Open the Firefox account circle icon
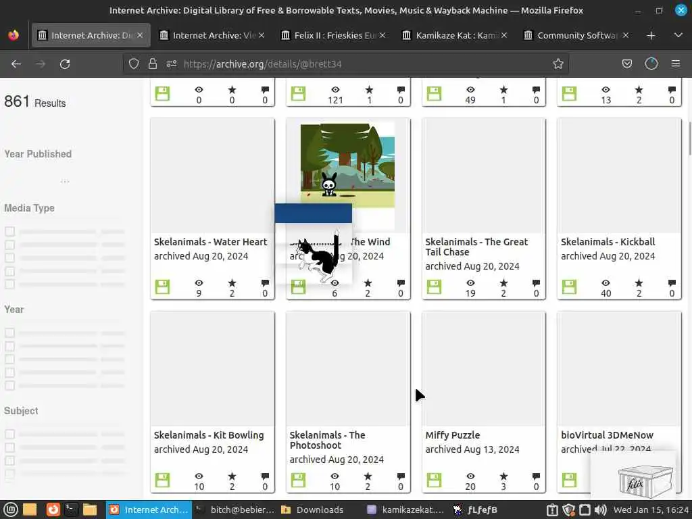The height and width of the screenshot is (519, 692). (651, 64)
